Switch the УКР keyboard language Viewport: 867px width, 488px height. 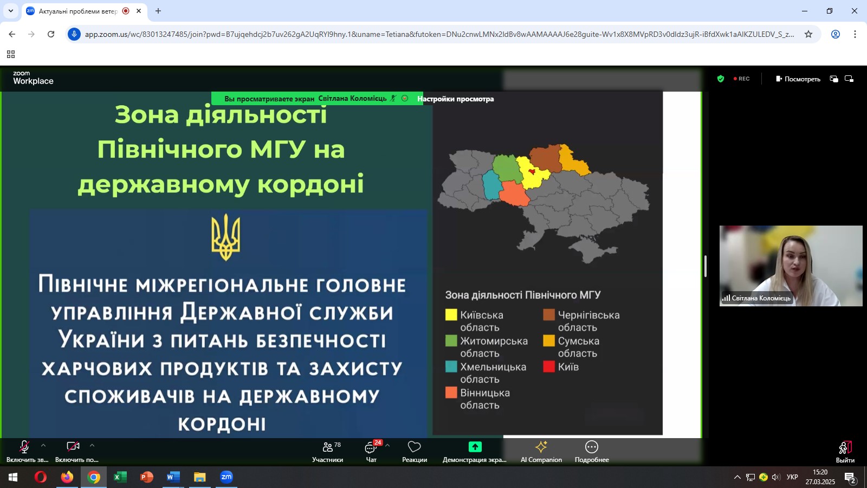point(792,477)
